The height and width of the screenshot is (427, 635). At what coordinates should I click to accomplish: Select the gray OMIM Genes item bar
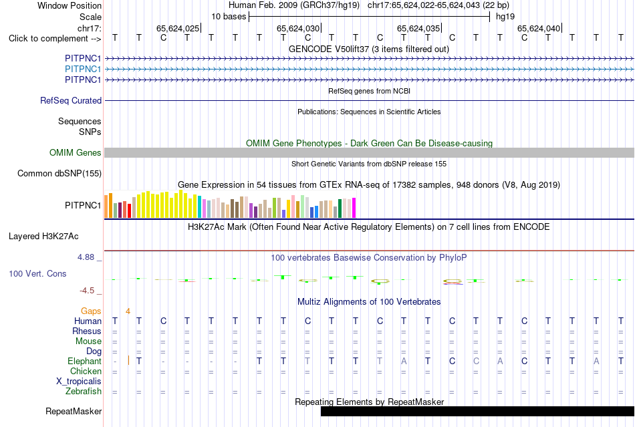[x=369, y=152]
